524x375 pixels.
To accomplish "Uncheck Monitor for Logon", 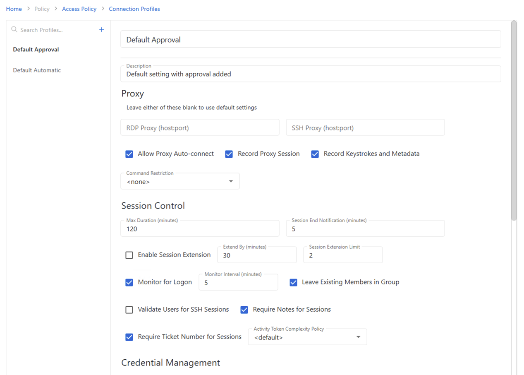I will [x=129, y=282].
